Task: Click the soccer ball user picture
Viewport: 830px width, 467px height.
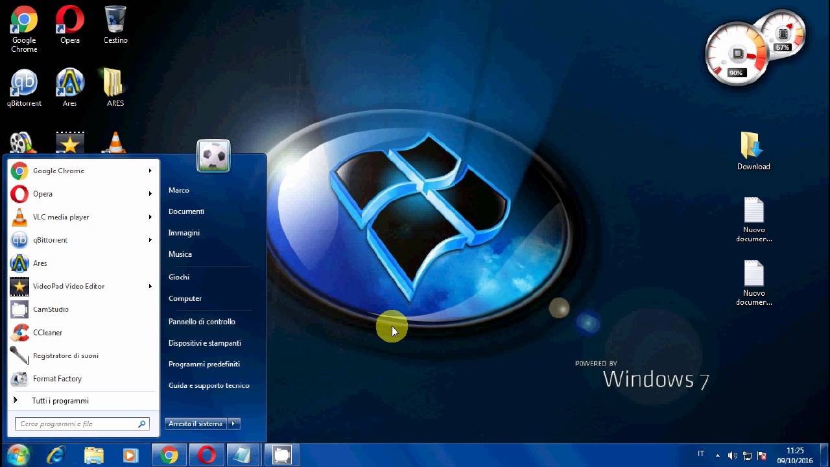Action: (x=213, y=156)
